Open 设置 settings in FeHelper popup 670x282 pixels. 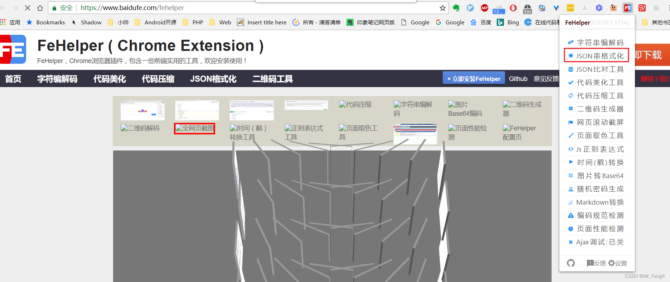(x=618, y=263)
